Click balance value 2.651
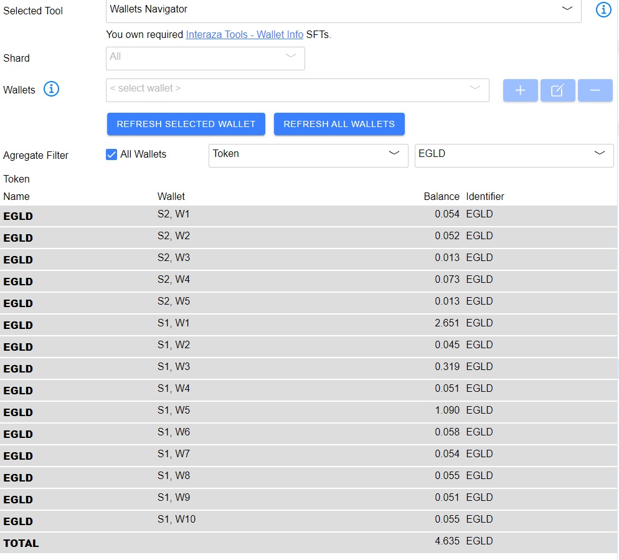Screen dimensions: 619x560 click(447, 323)
